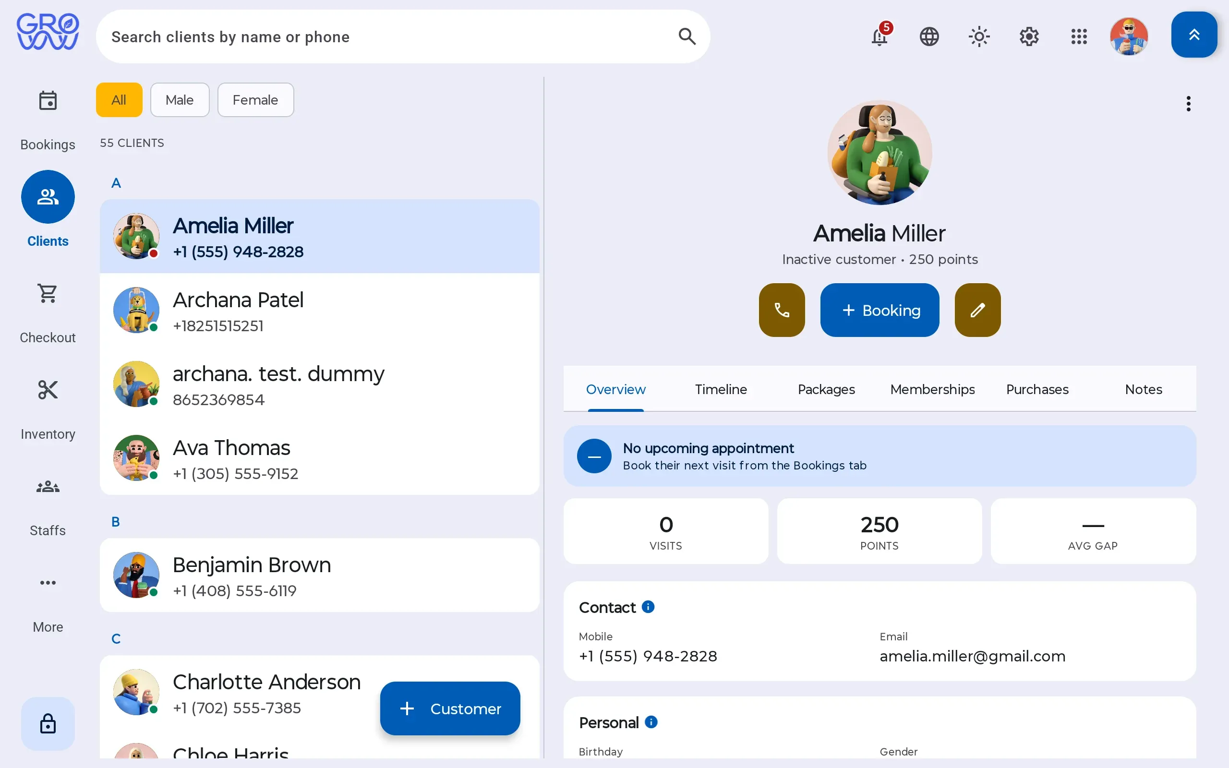Viewport: 1229px width, 768px height.
Task: Toggle the sun brightness theme icon
Action: (x=978, y=36)
